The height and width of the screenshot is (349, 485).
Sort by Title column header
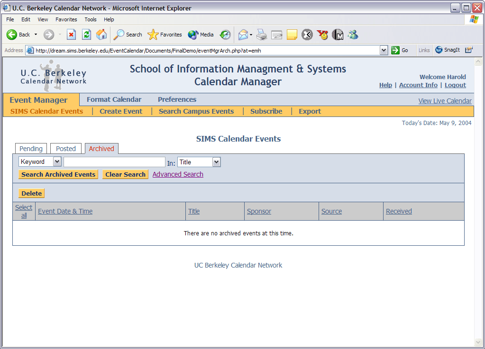194,211
